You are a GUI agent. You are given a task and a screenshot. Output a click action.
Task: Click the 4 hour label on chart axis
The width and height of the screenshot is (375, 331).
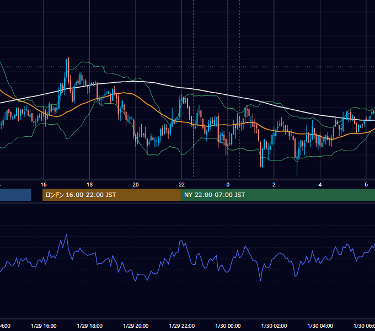point(320,185)
